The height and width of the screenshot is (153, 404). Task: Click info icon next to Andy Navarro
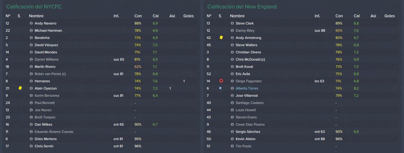(x=31, y=23)
